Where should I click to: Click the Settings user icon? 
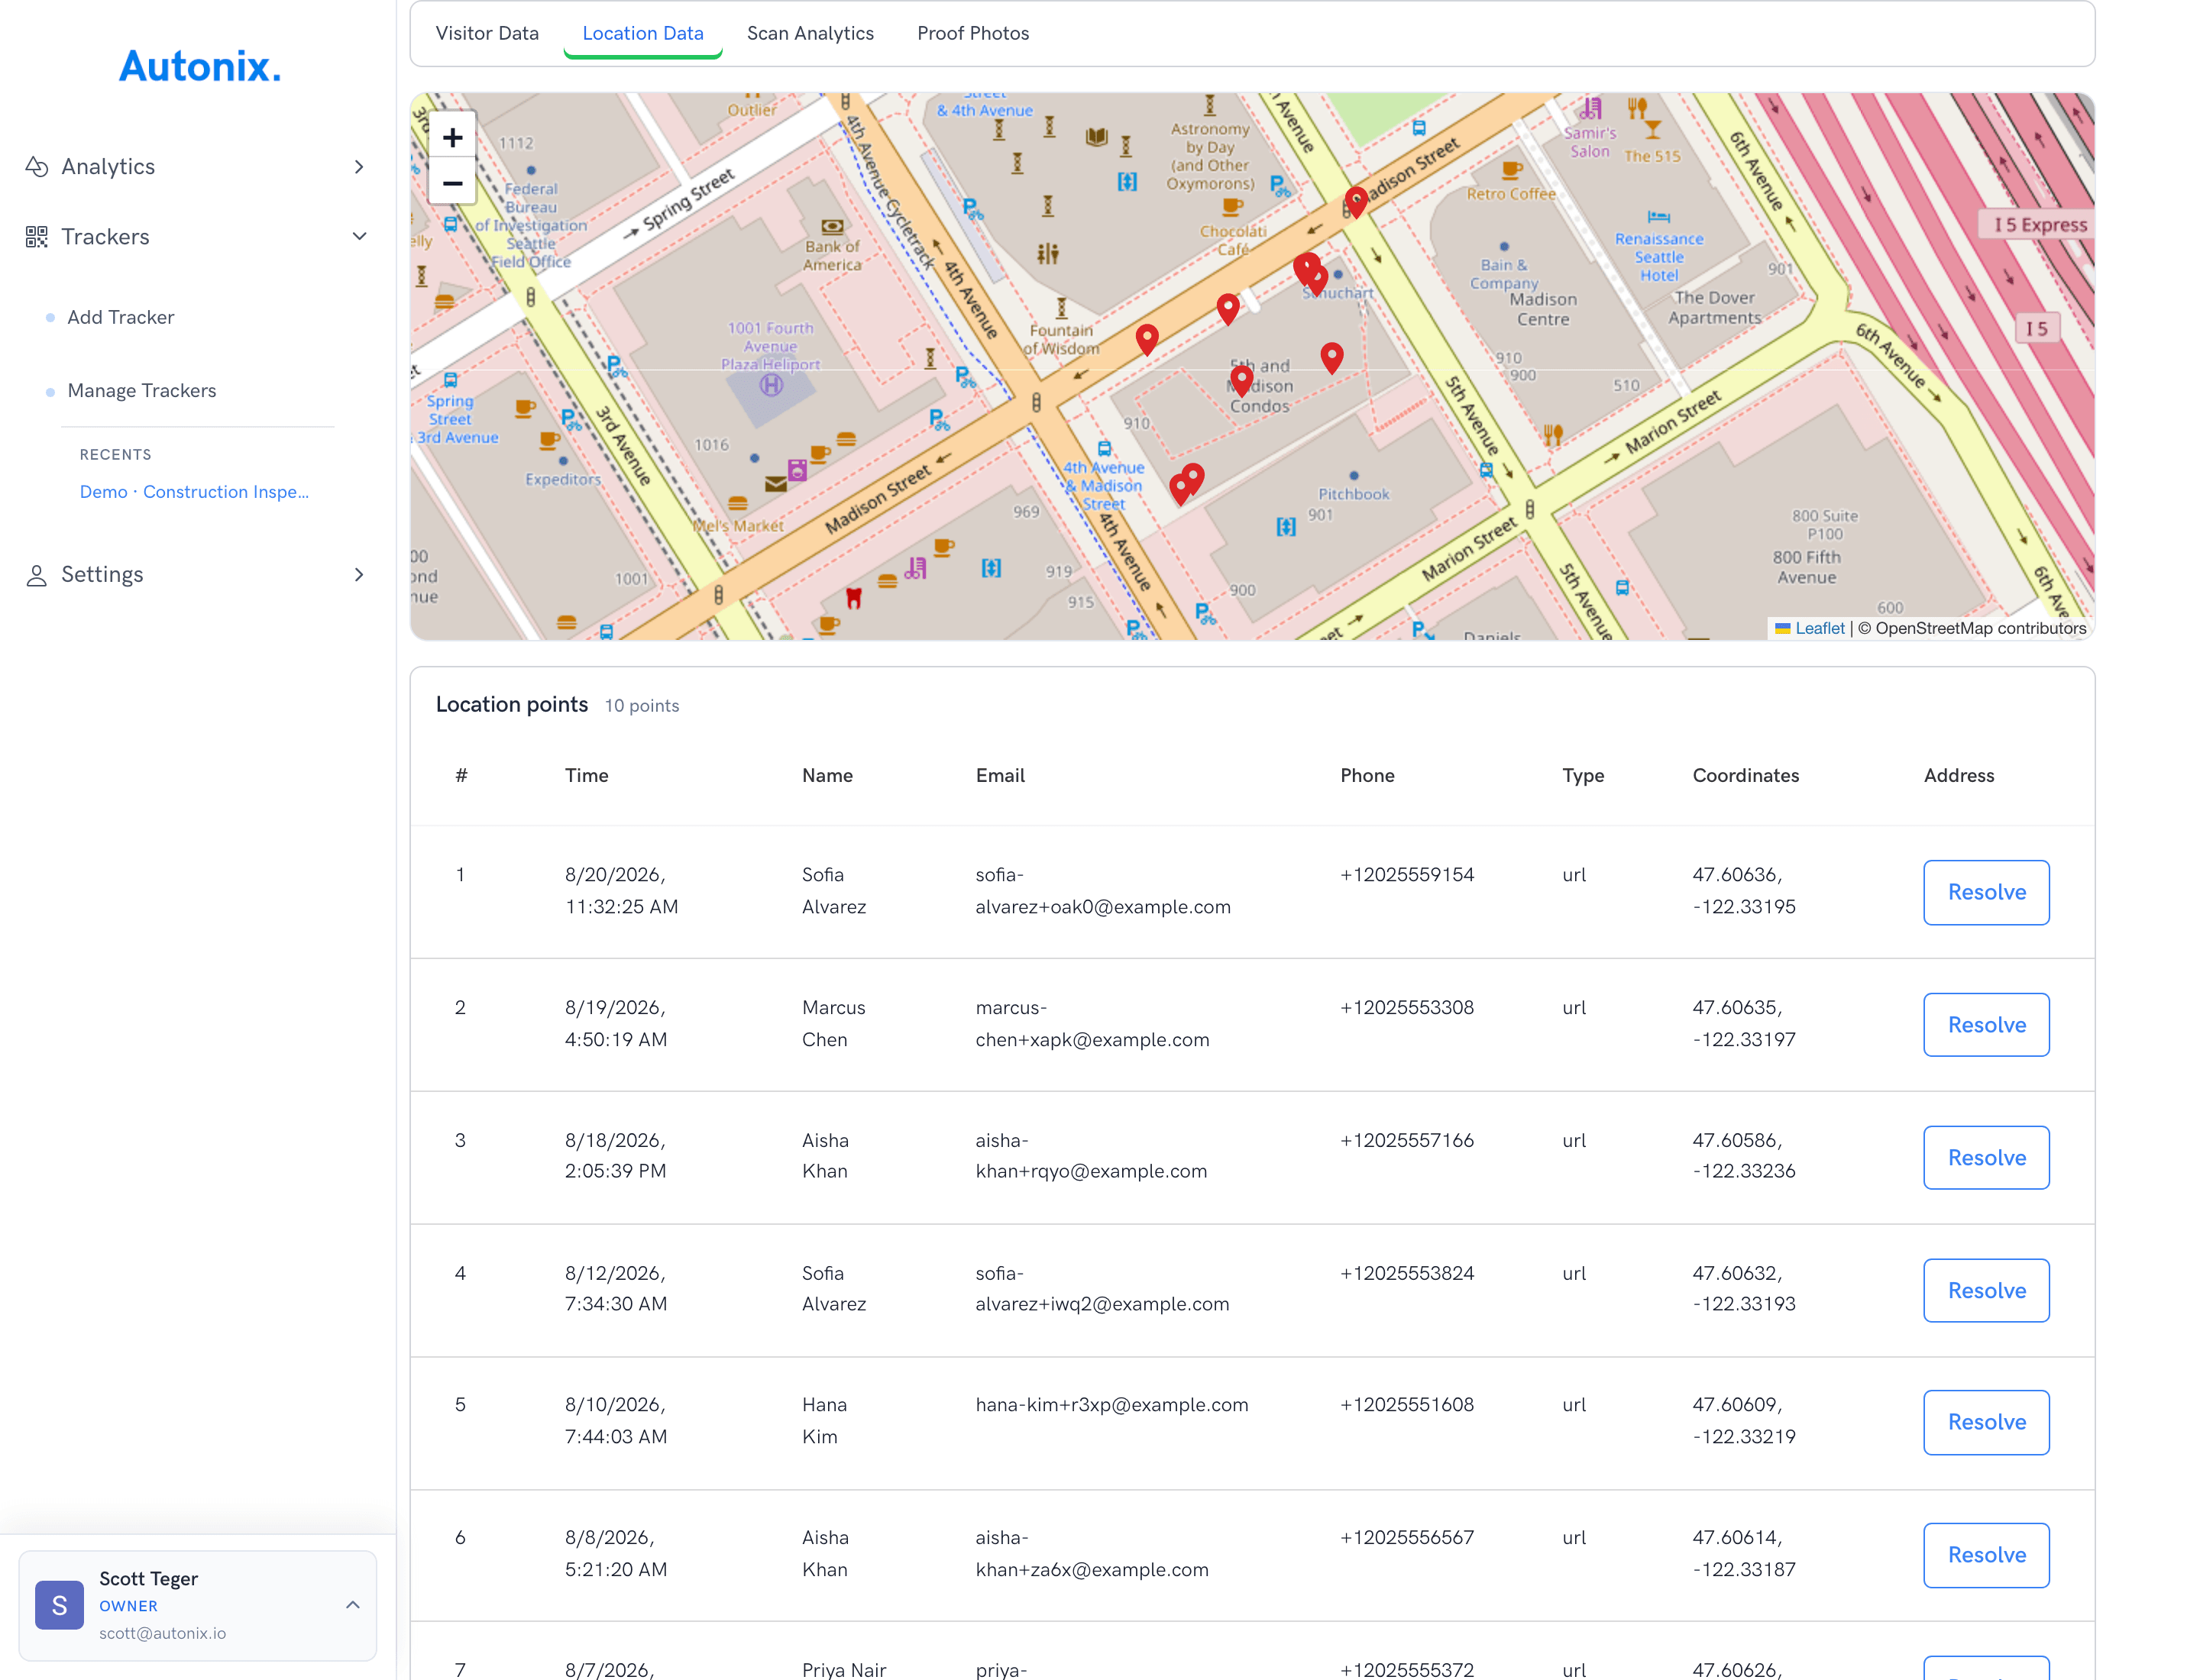[37, 575]
